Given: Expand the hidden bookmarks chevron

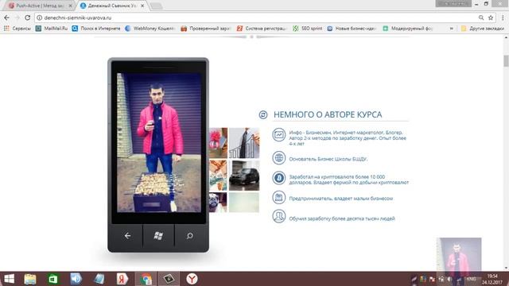Looking at the screenshot, I should click(x=452, y=29).
